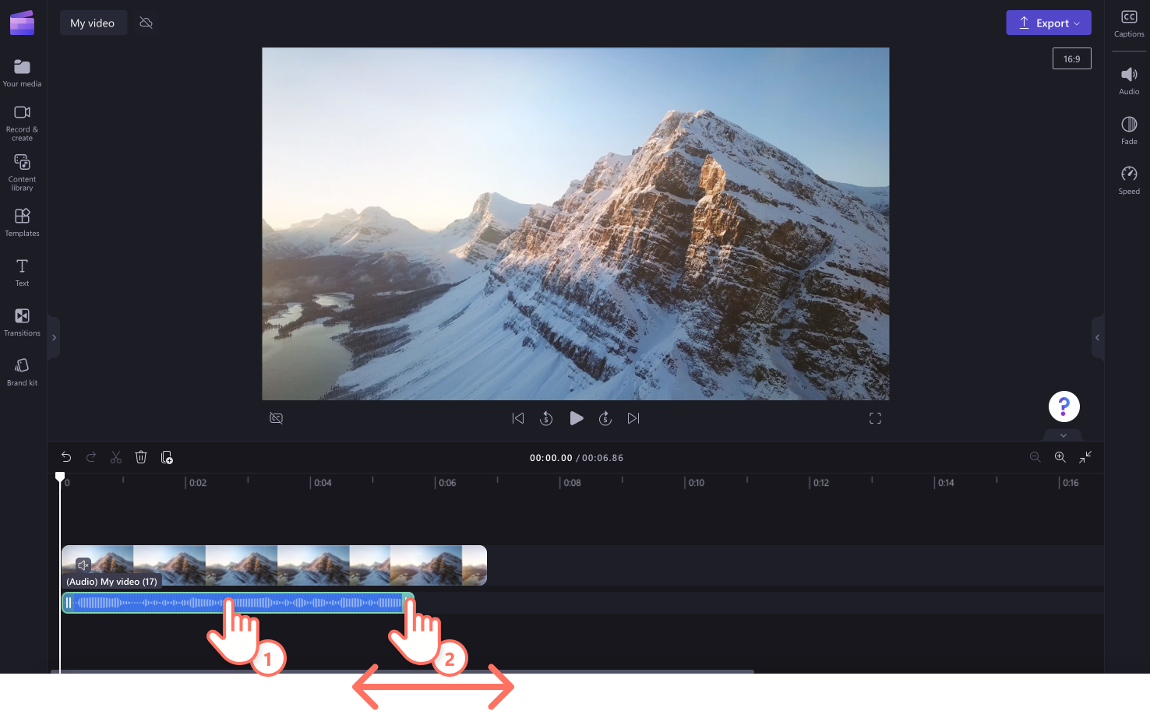Skip to the video start
1150x711 pixels.
518,418
